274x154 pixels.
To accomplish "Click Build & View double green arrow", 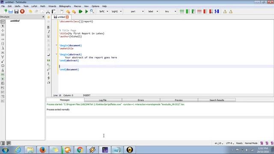I will (x=80, y=12).
